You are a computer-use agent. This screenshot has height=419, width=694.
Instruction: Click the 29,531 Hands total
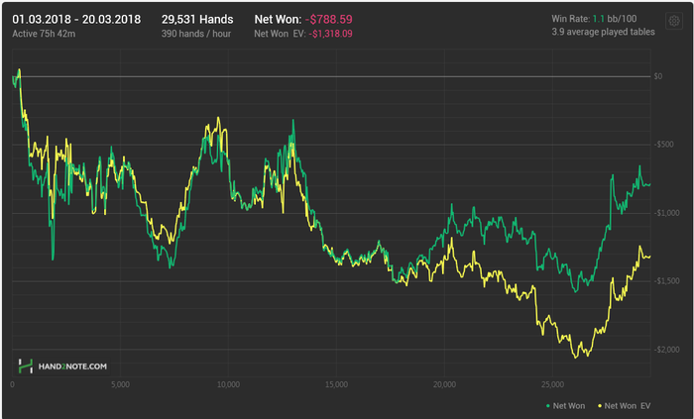click(197, 20)
